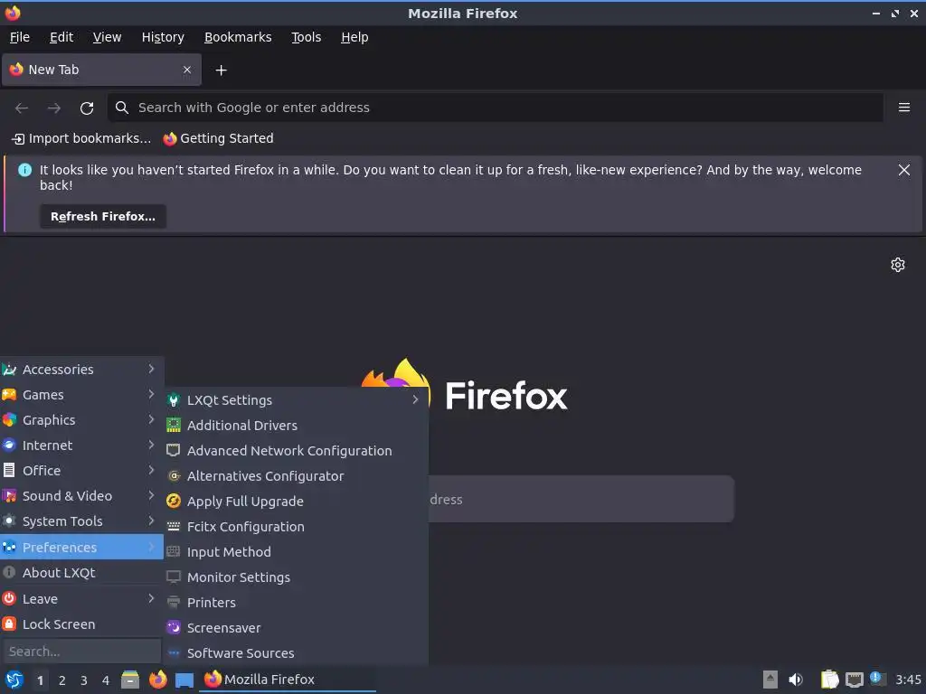Open Import bookmarks link in toolbar
The height and width of the screenshot is (694, 926).
[x=81, y=138]
